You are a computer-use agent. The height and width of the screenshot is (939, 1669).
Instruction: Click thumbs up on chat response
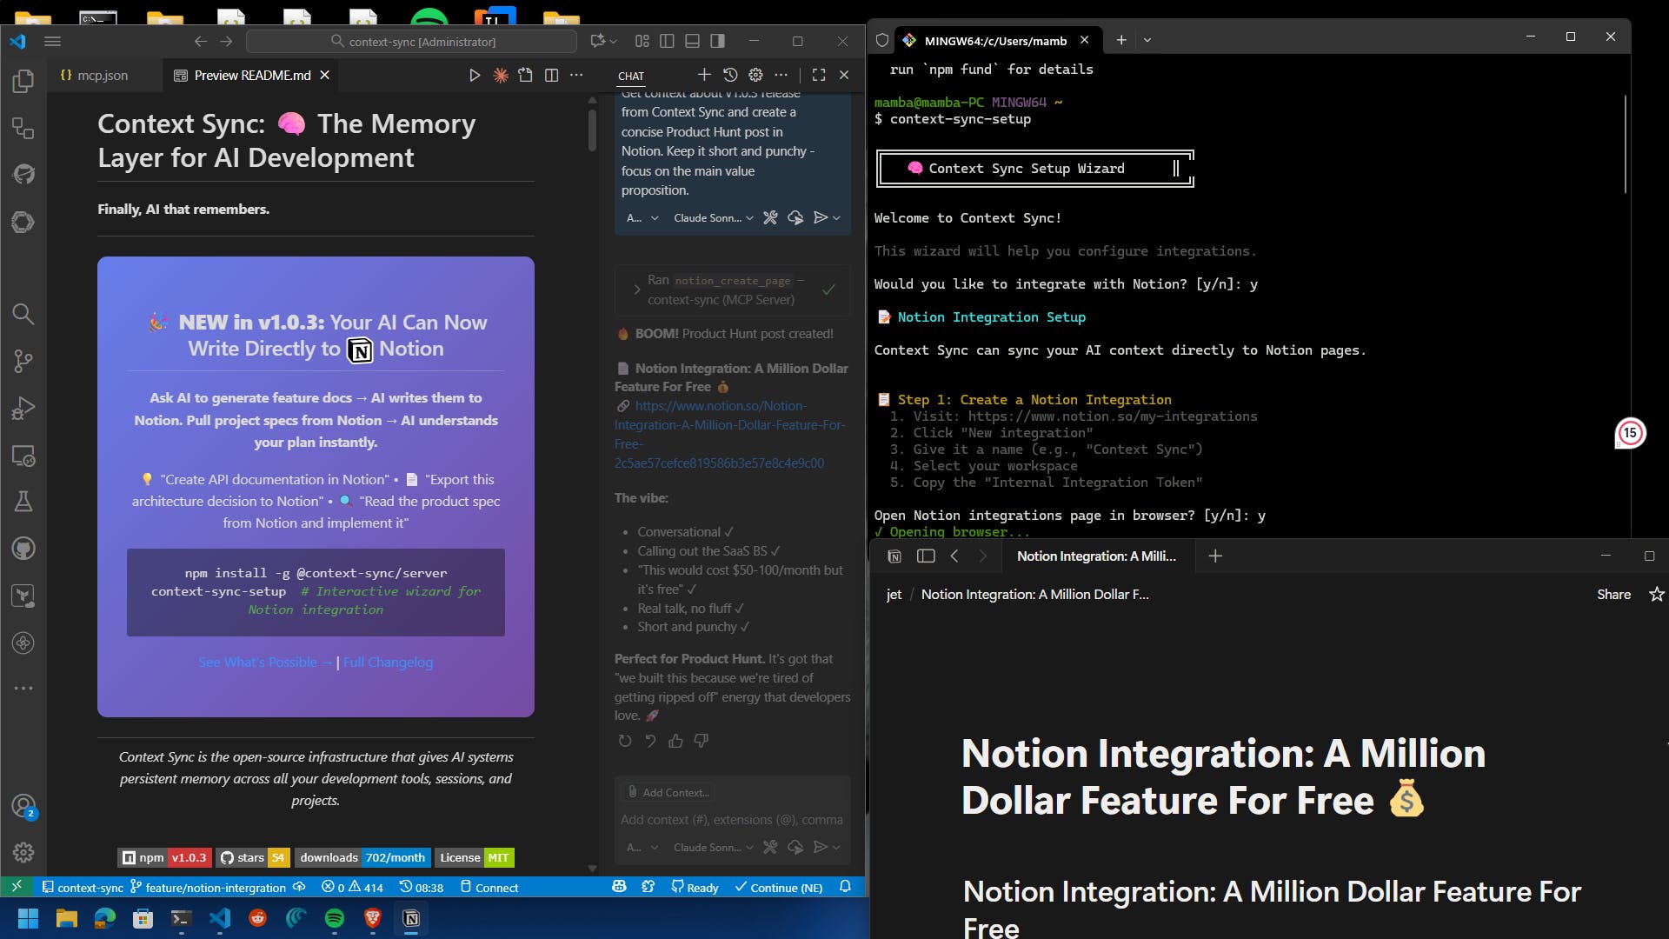(x=675, y=741)
